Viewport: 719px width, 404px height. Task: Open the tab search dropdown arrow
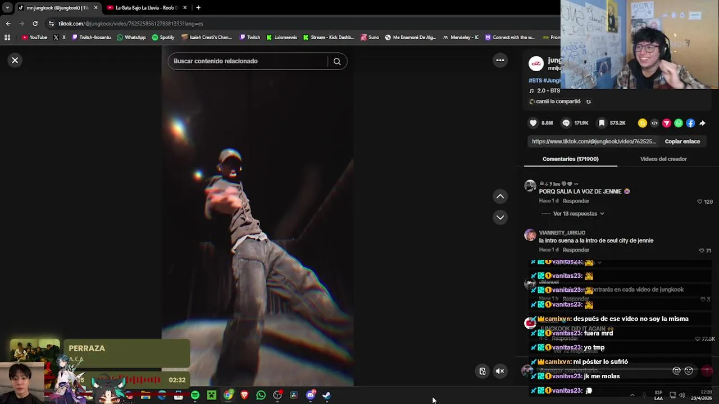coord(7,8)
